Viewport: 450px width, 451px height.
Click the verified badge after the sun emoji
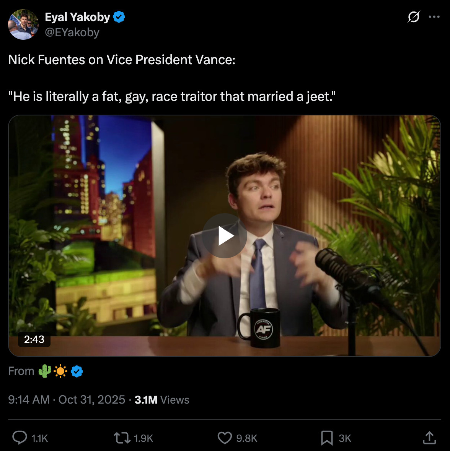77,371
